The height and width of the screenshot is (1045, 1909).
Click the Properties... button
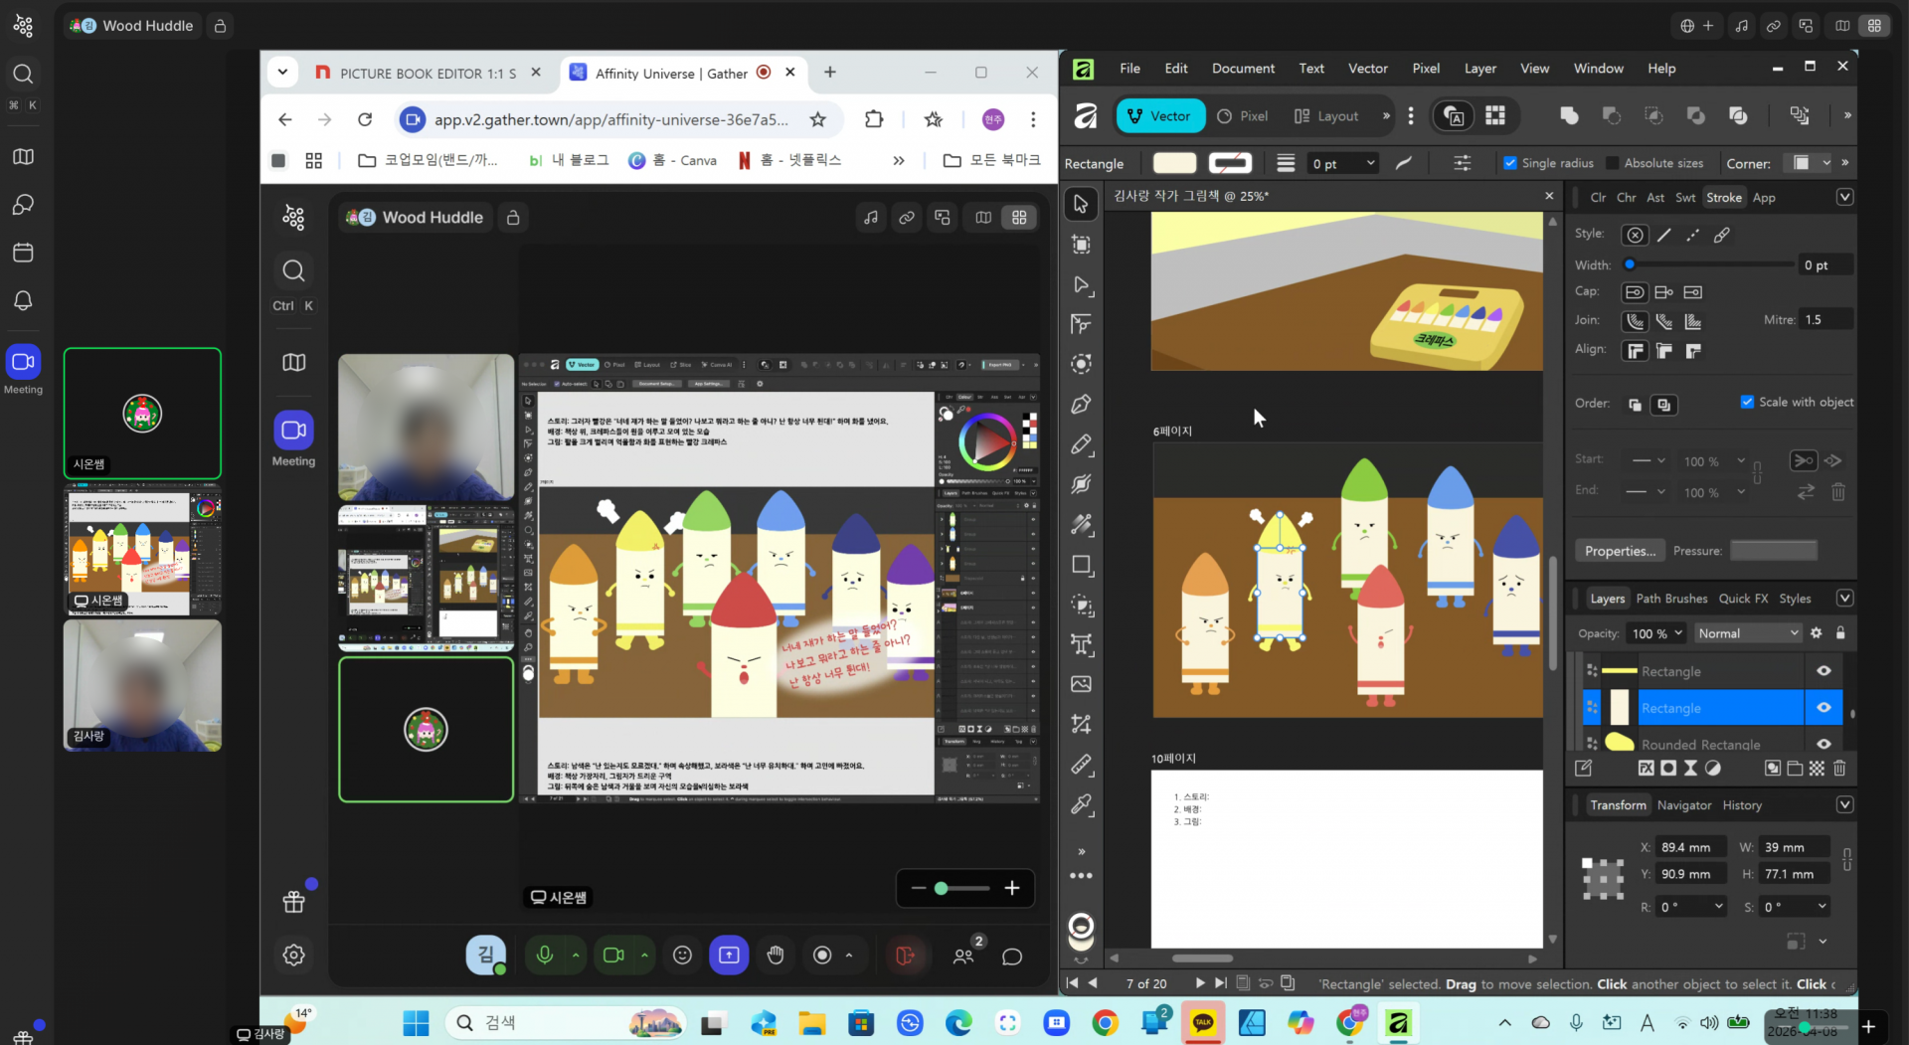(x=1620, y=551)
